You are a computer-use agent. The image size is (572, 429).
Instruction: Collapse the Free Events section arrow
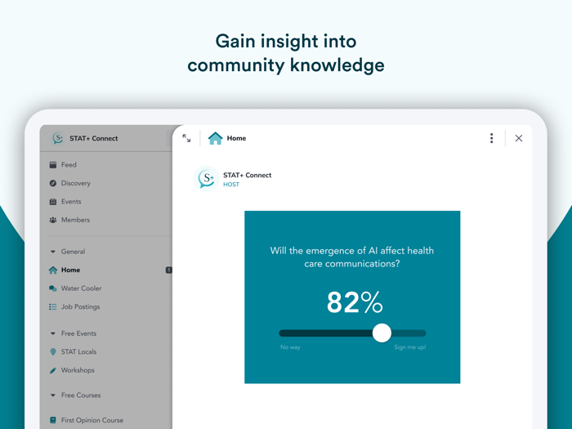point(53,333)
